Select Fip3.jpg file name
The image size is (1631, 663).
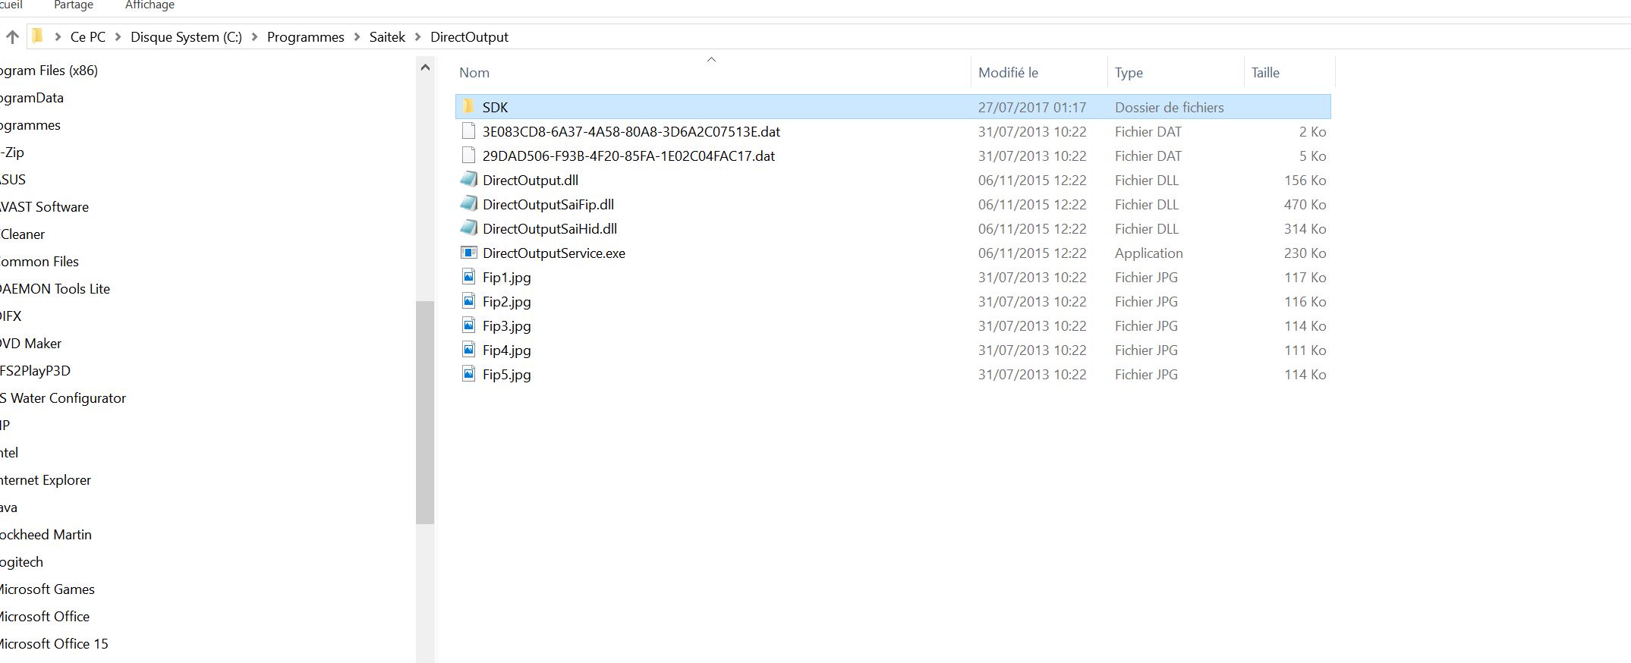coord(506,325)
